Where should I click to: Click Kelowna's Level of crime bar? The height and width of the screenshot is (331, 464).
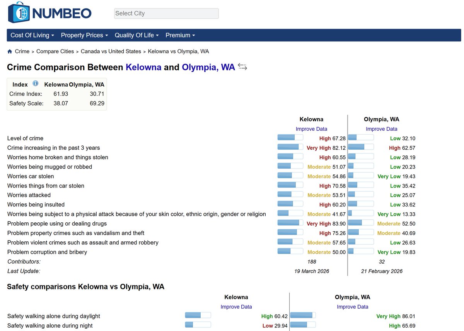coord(290,137)
